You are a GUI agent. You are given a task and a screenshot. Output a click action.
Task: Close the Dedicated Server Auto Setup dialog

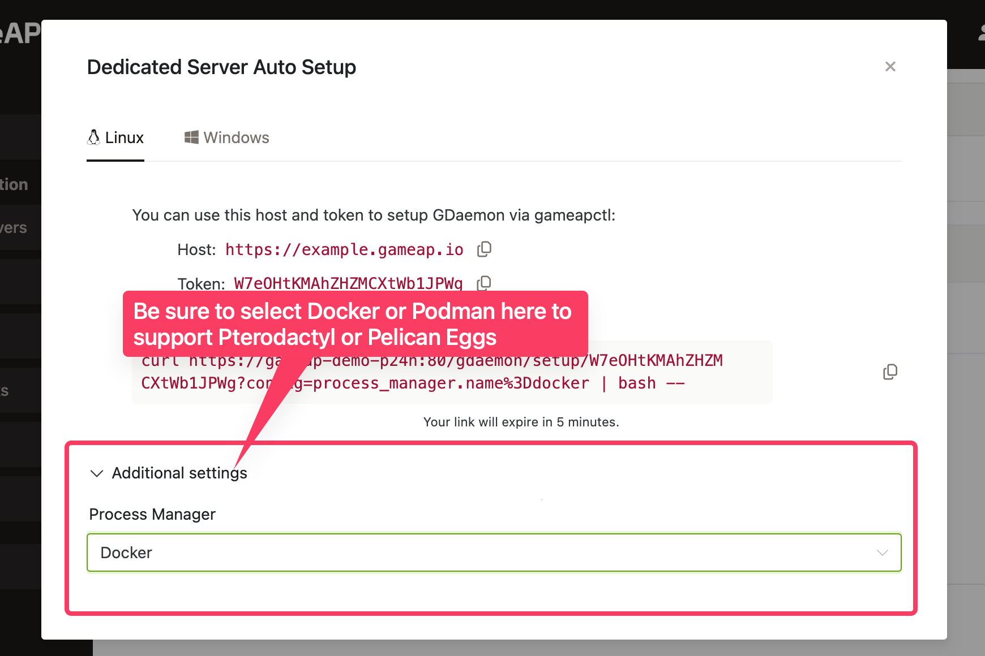890,67
